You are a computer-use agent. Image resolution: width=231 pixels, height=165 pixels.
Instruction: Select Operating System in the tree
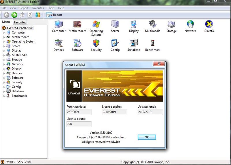point(24,41)
